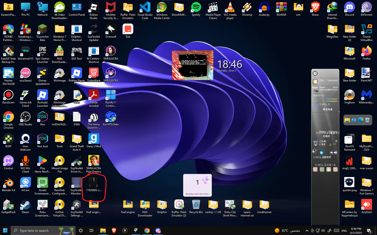Open the Audacity desktop icon

click(264, 9)
